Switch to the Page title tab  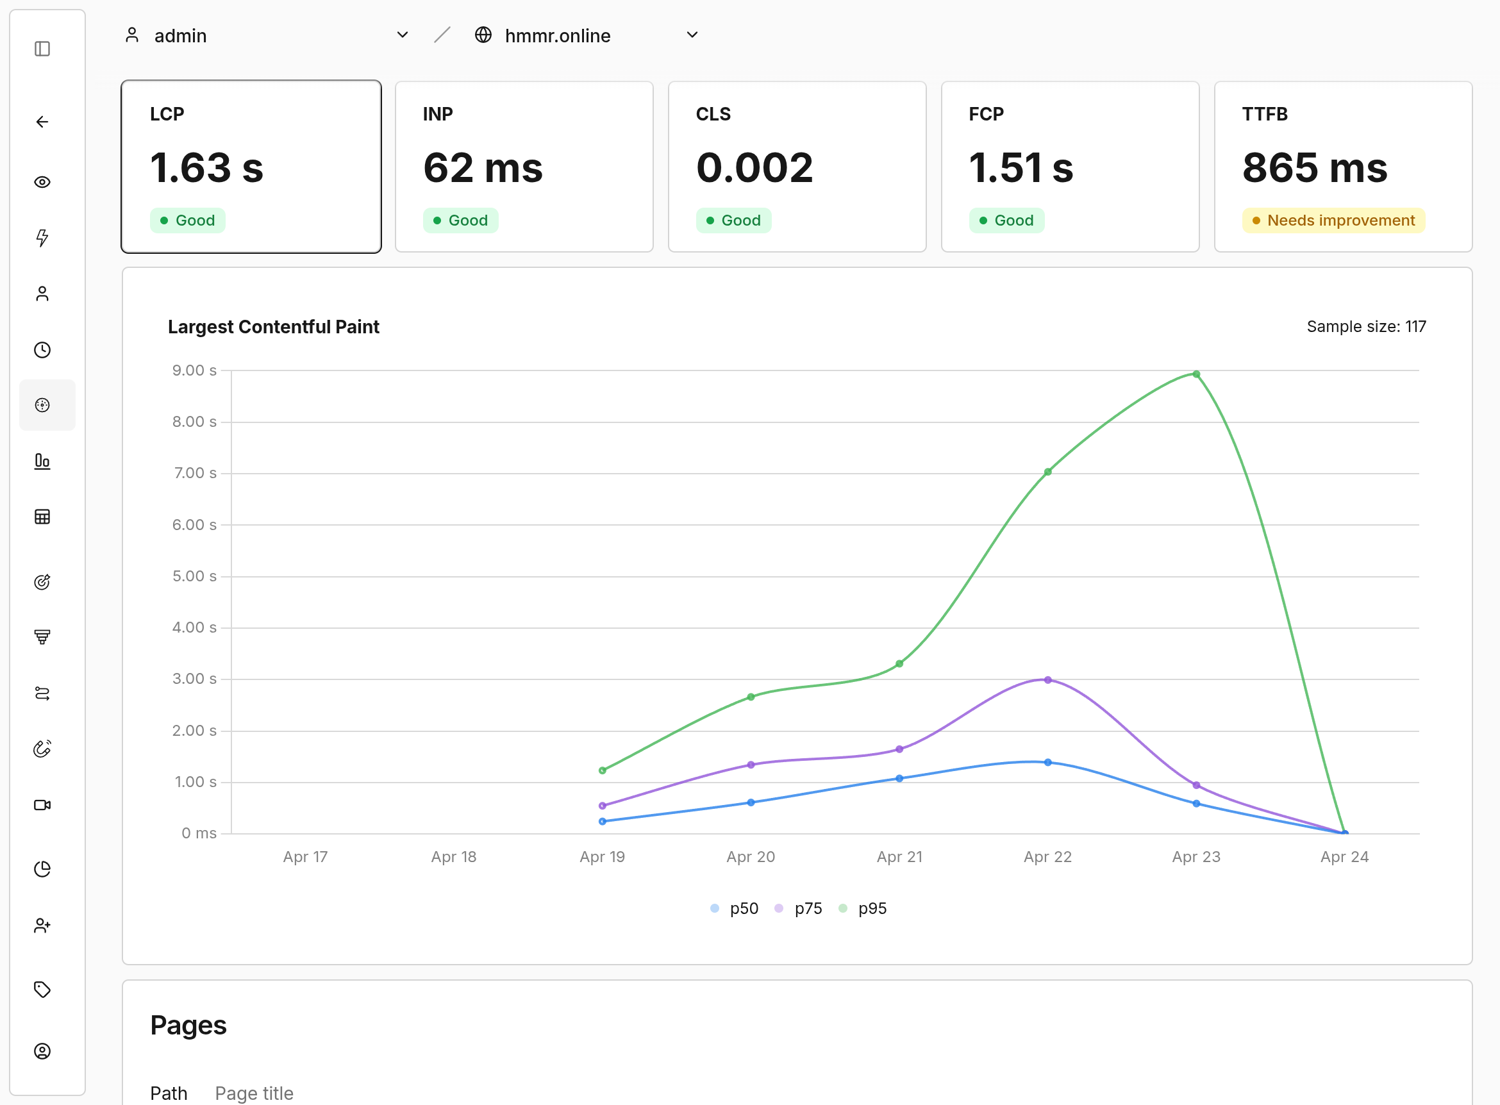254,1093
